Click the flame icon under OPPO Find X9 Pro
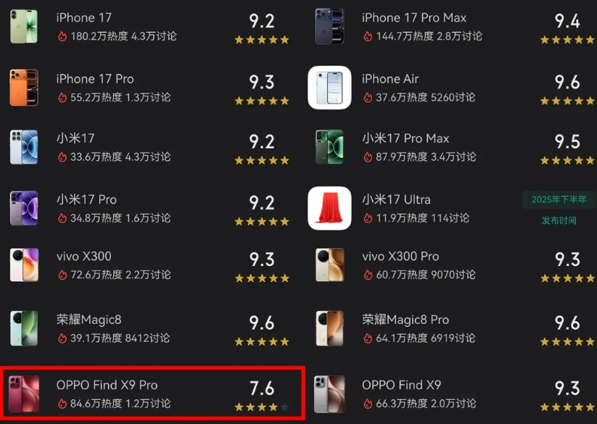This screenshot has height=424, width=597. tap(62, 404)
